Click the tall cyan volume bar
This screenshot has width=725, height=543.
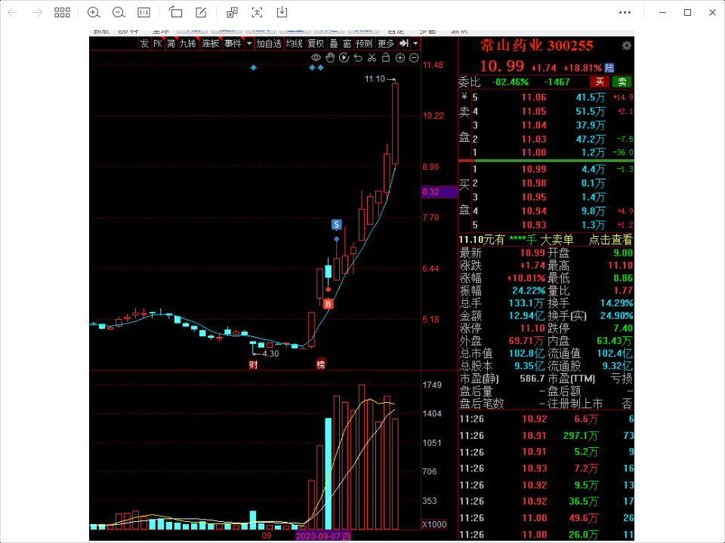tap(329, 474)
